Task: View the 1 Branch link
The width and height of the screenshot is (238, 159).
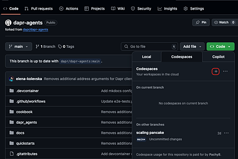Action: (x=45, y=46)
